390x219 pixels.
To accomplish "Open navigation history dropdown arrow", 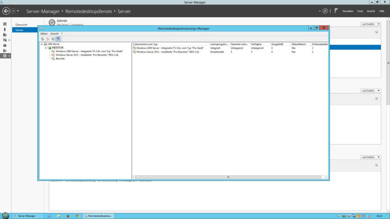I will tap(18, 11).
